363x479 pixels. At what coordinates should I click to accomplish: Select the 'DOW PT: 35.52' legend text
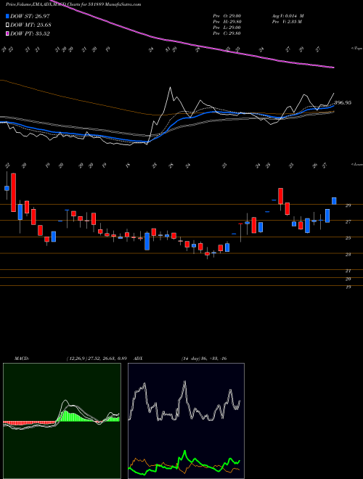tap(30, 33)
